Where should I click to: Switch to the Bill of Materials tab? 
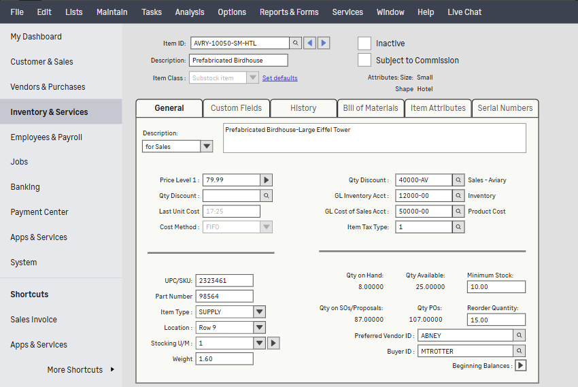pos(371,108)
